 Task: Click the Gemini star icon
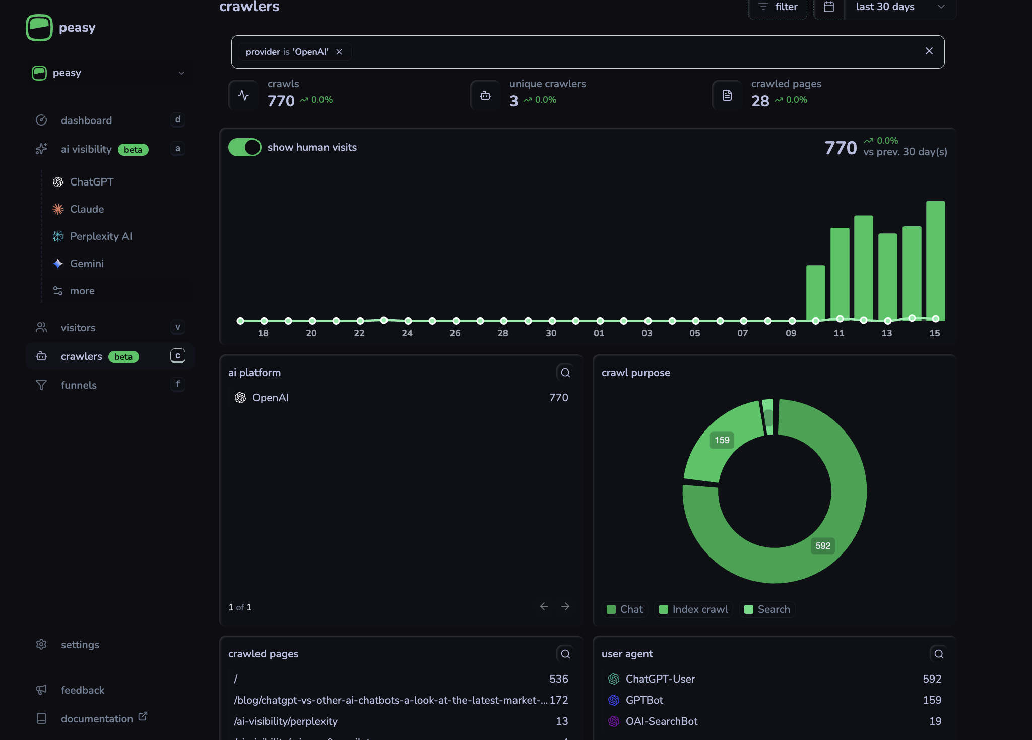[58, 264]
